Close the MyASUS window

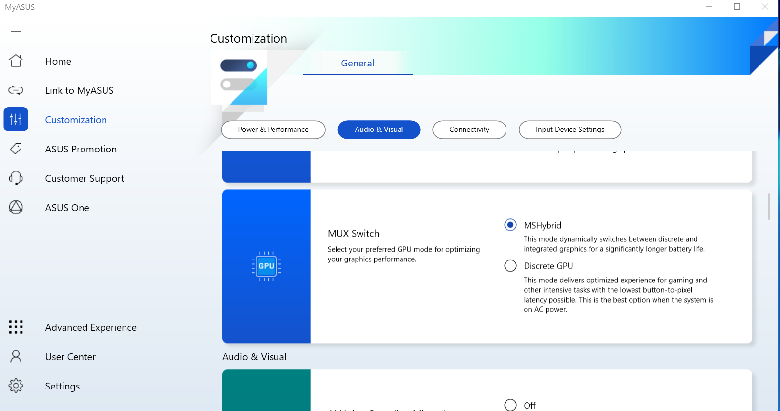[x=765, y=7]
